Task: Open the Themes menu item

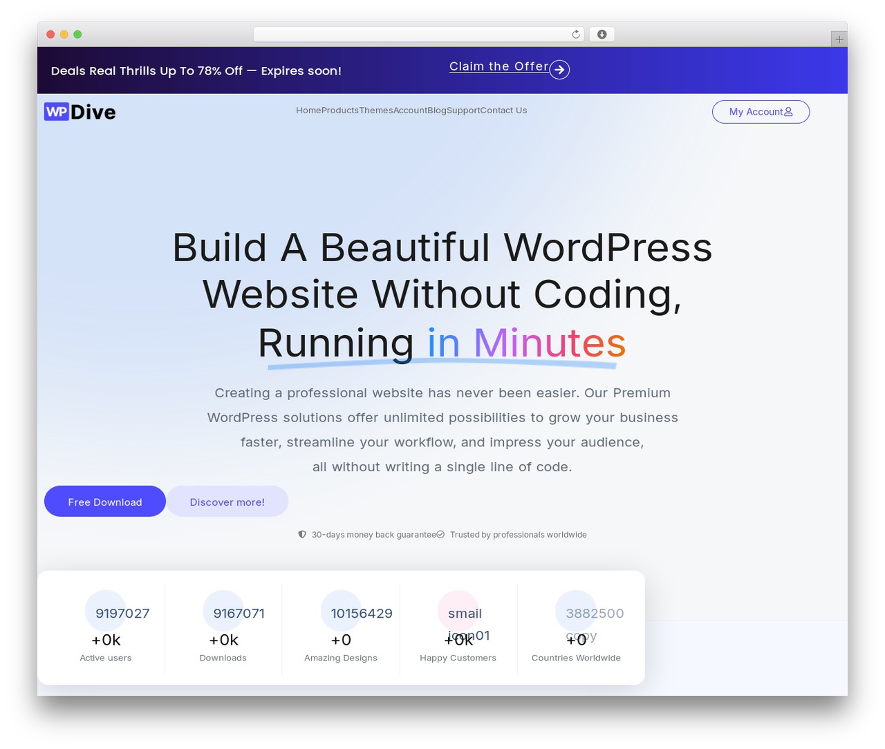Action: click(376, 111)
